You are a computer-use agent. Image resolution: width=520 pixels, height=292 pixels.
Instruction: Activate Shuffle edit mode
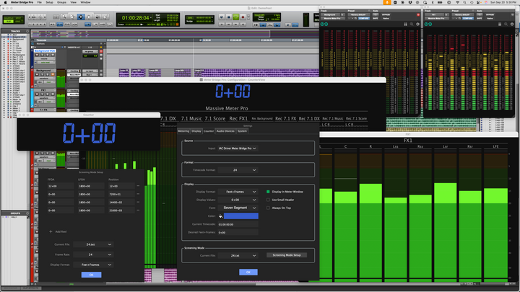[x=8, y=18]
